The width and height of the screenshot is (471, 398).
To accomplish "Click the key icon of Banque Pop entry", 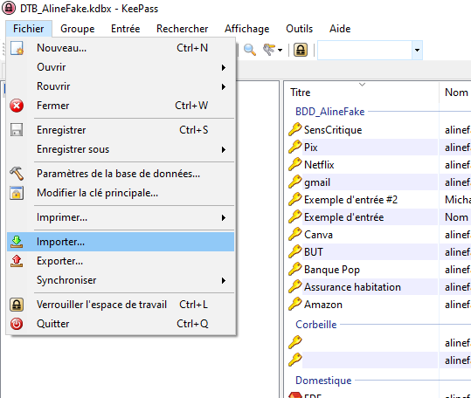I will click(295, 269).
